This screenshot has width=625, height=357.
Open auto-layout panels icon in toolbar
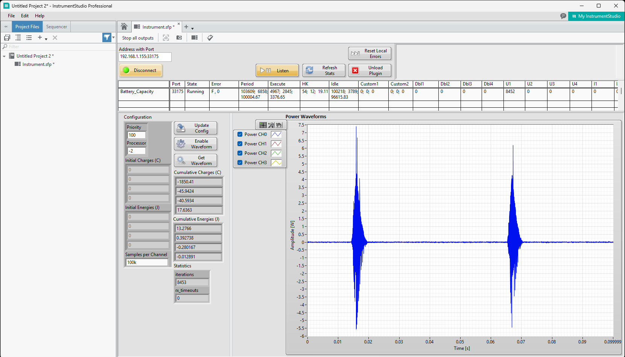tap(166, 38)
